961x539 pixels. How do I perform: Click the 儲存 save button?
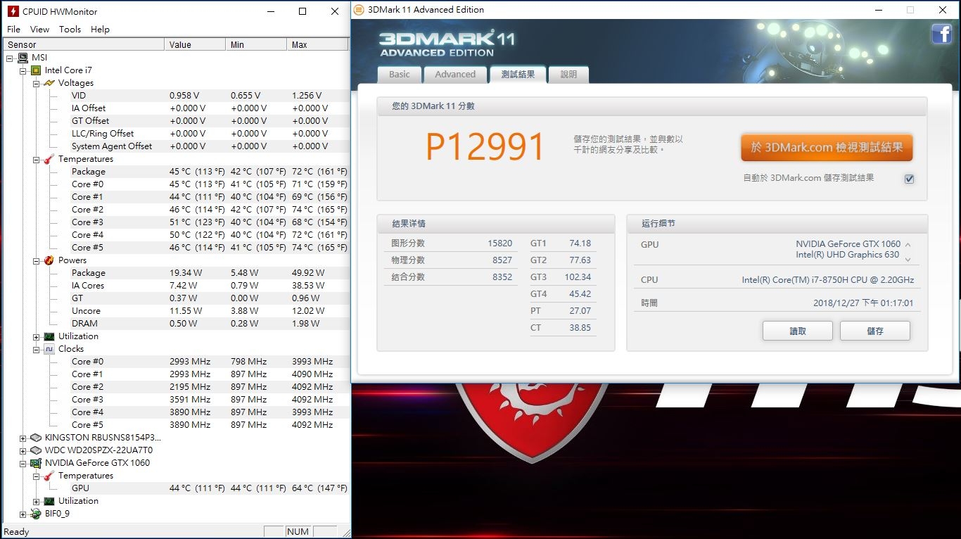[x=875, y=331]
